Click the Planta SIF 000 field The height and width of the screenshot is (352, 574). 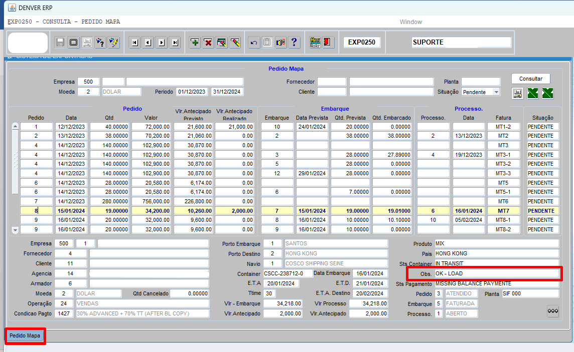pos(530,293)
